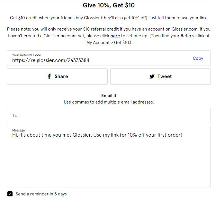Click the 'My Account > Get $10' text

[109, 42]
